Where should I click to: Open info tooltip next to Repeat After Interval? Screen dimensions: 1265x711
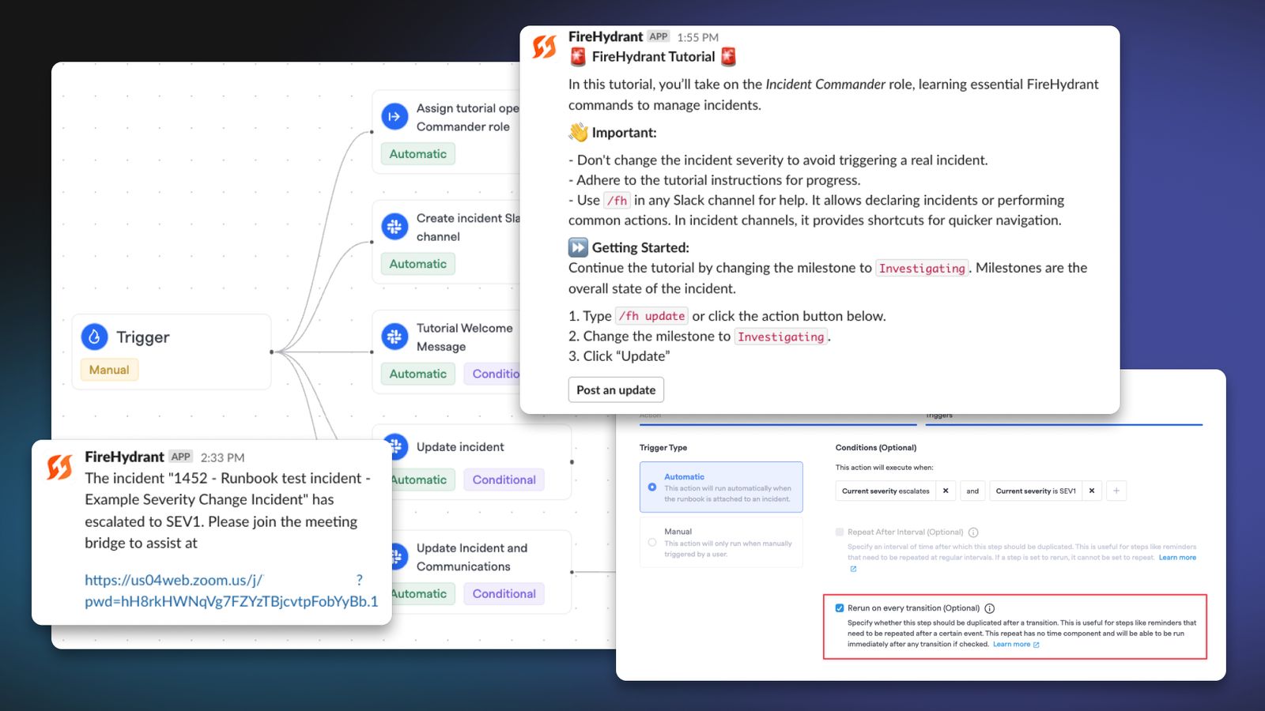coord(973,532)
